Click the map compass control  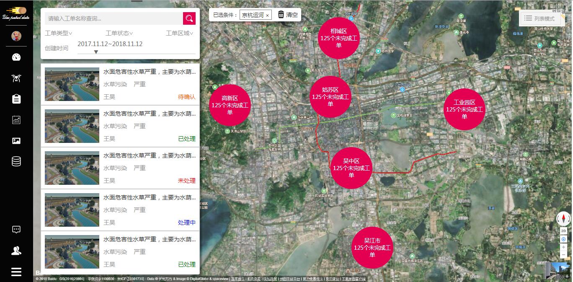[563, 219]
